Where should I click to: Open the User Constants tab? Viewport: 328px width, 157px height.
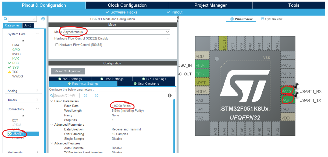click(146, 84)
